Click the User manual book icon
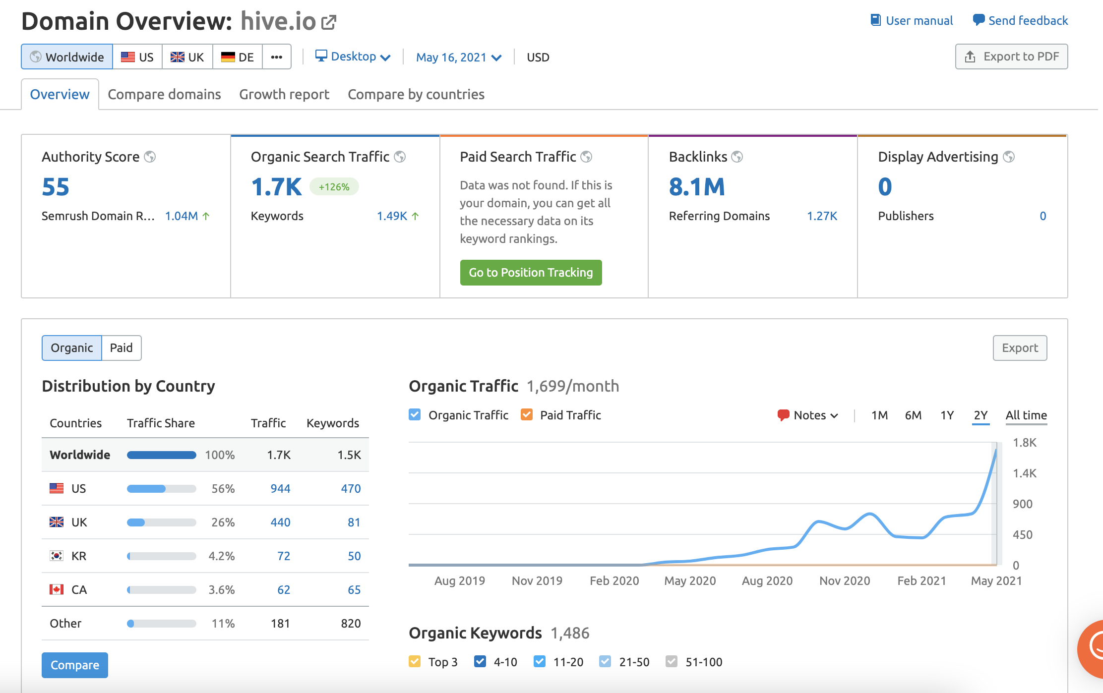1103x693 pixels. coord(875,20)
